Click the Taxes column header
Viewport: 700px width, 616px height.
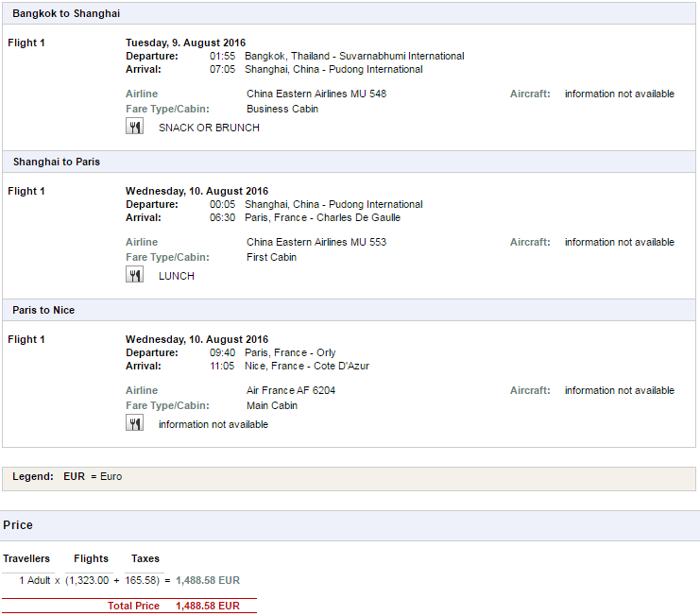(x=145, y=558)
